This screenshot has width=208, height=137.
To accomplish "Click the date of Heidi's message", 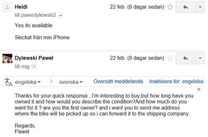I will (x=137, y=7).
